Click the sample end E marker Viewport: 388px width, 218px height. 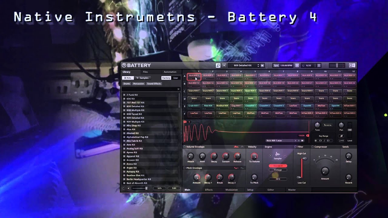[308, 136]
